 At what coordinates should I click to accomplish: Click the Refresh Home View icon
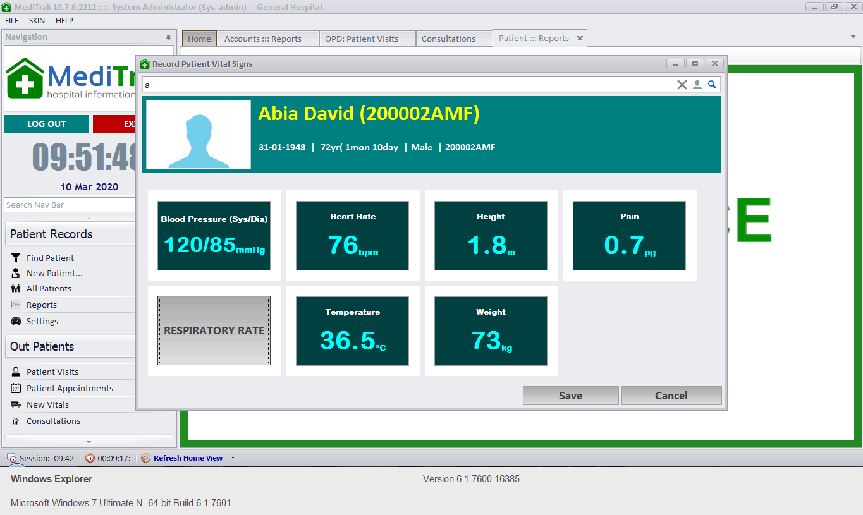145,458
